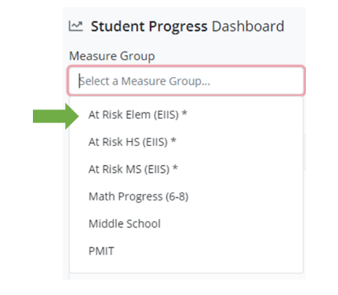
Task: Select the PMIT option
Action: point(186,251)
